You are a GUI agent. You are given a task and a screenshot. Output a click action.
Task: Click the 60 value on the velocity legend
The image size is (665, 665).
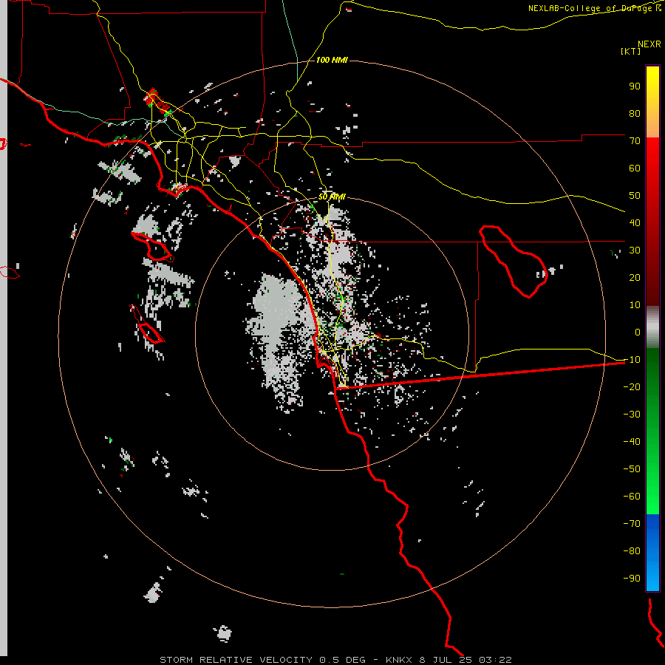tap(635, 168)
